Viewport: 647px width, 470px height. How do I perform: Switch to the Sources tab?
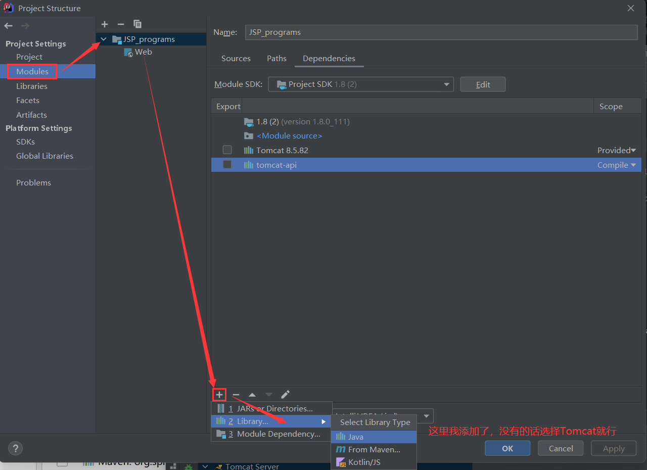pyautogui.click(x=236, y=59)
